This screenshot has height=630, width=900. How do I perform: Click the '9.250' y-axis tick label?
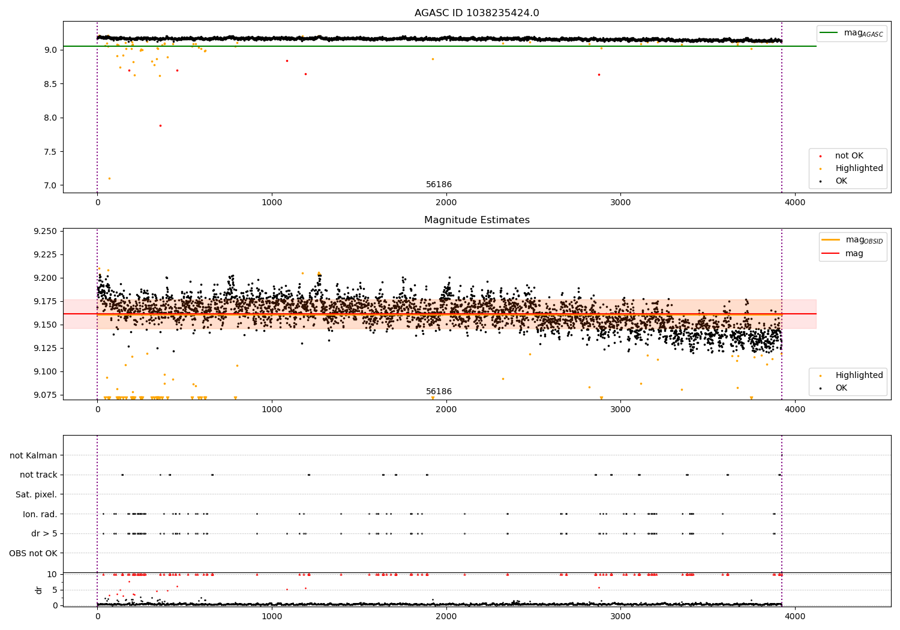[x=45, y=232]
